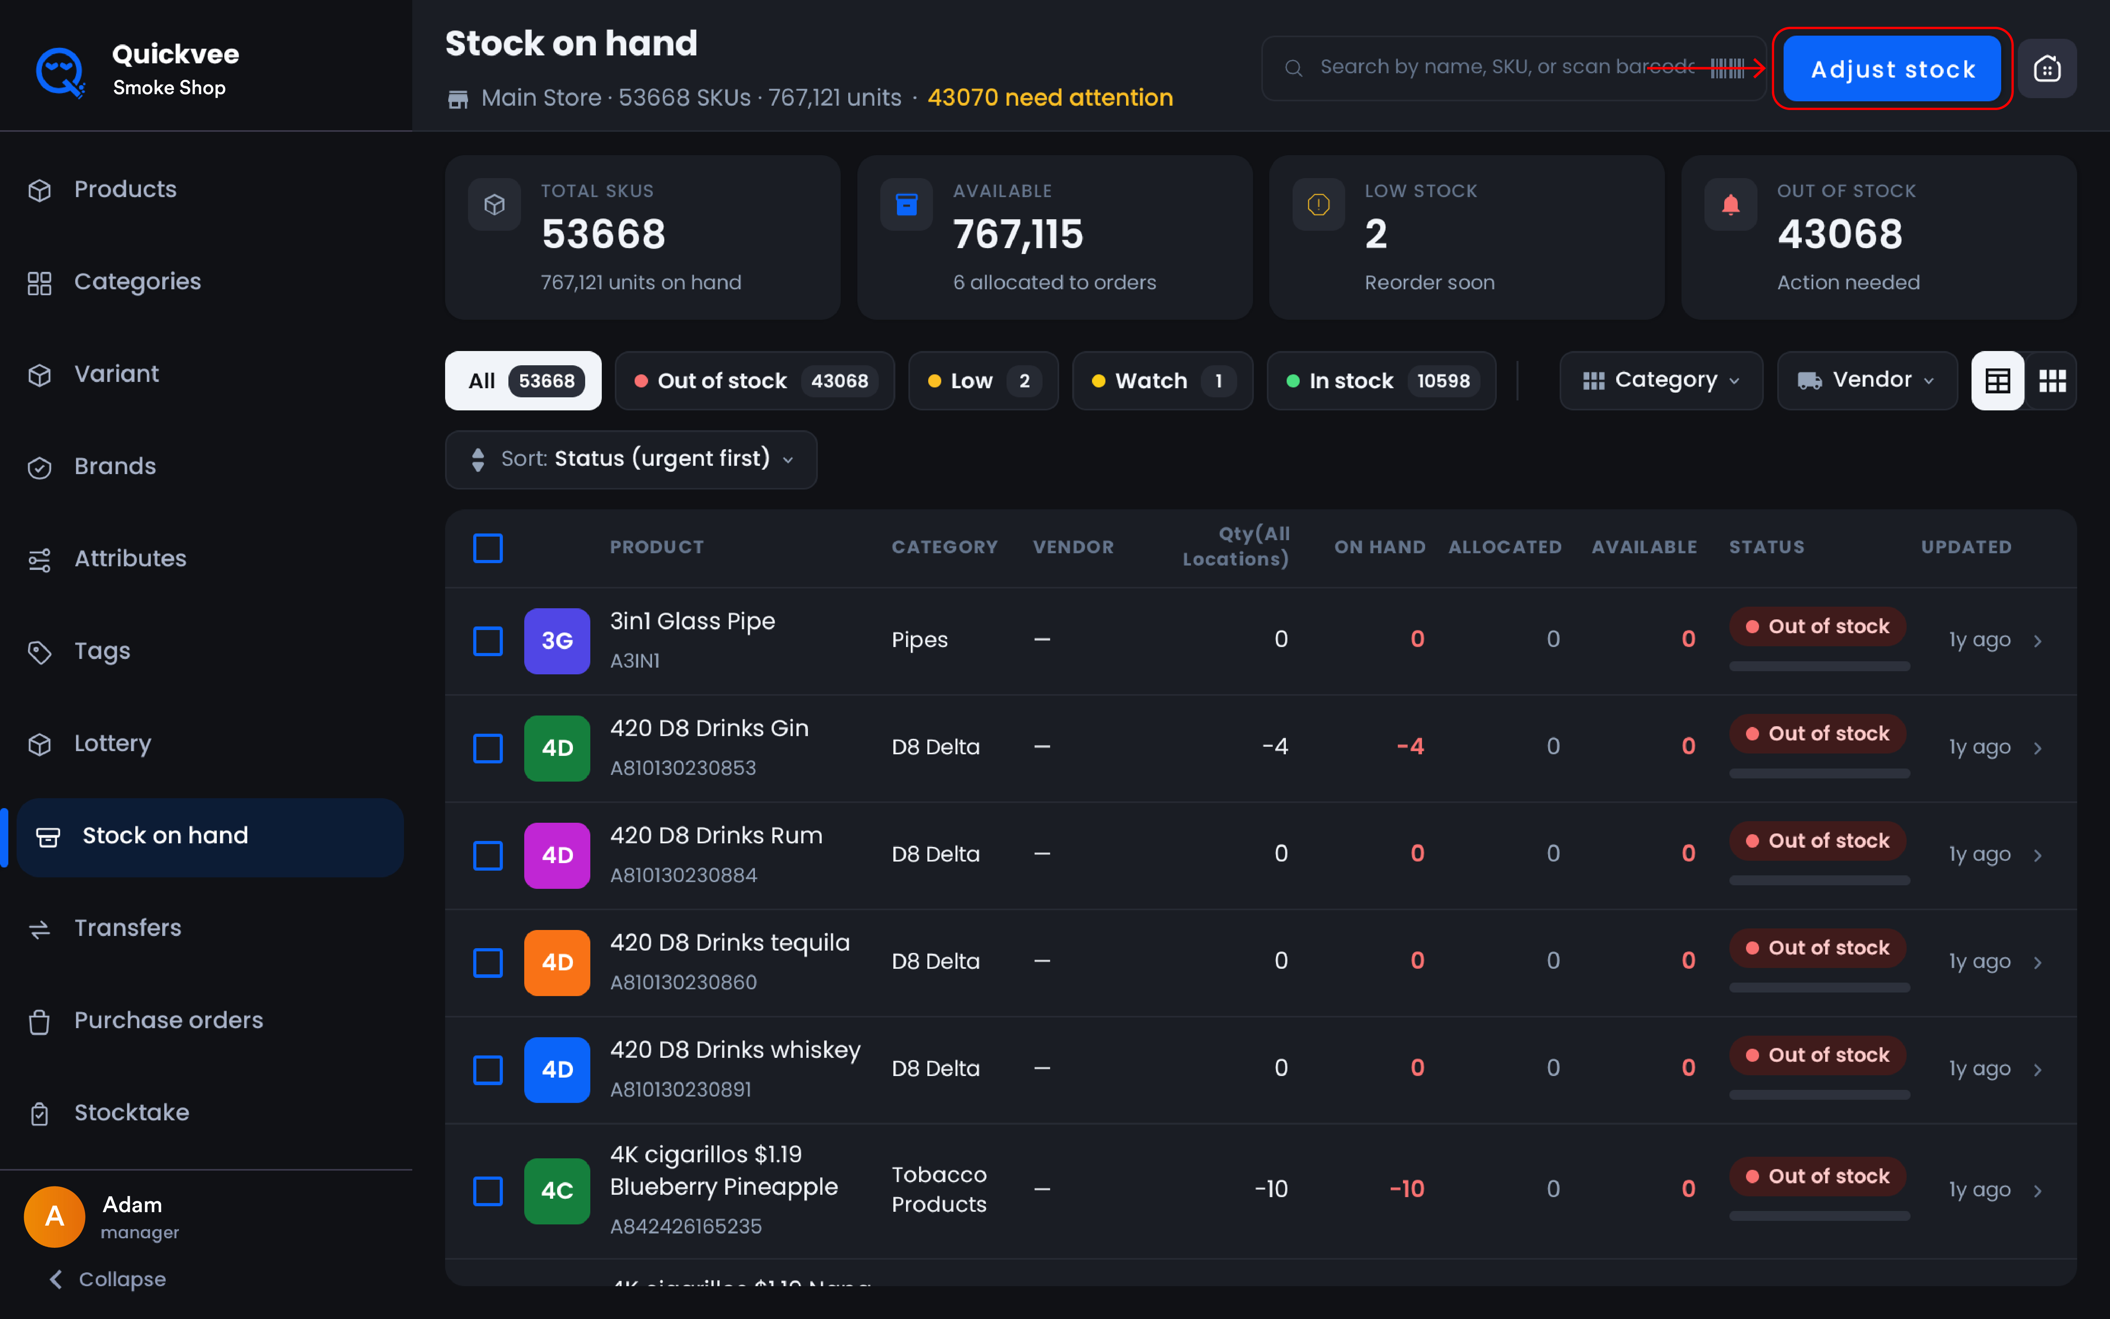Open the Vendor filter dropdown
The height and width of the screenshot is (1319, 2110).
coord(1867,380)
